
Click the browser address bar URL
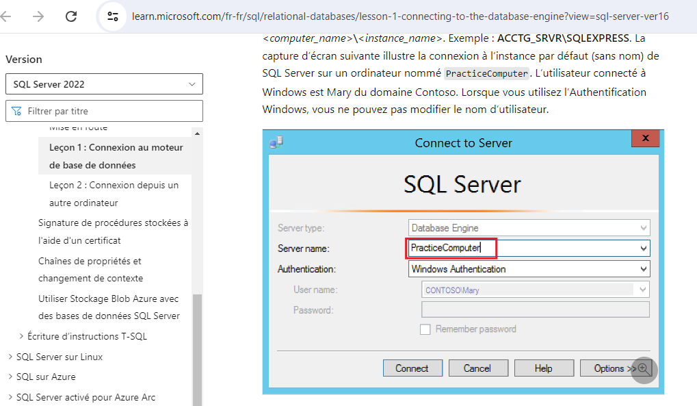point(400,16)
